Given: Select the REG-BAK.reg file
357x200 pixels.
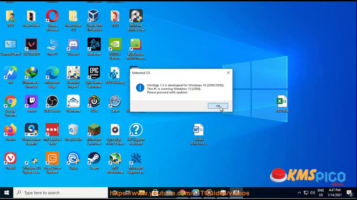Looking at the screenshot, I should (x=115, y=76).
